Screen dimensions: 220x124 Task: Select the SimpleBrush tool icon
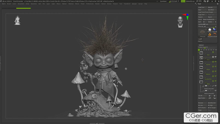209,34
